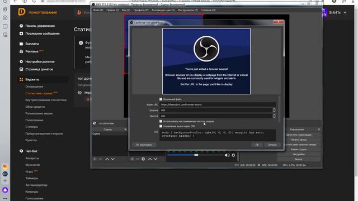Add a scene with the Сцены plus button
The image size is (358, 201).
pyautogui.click(x=95, y=159)
